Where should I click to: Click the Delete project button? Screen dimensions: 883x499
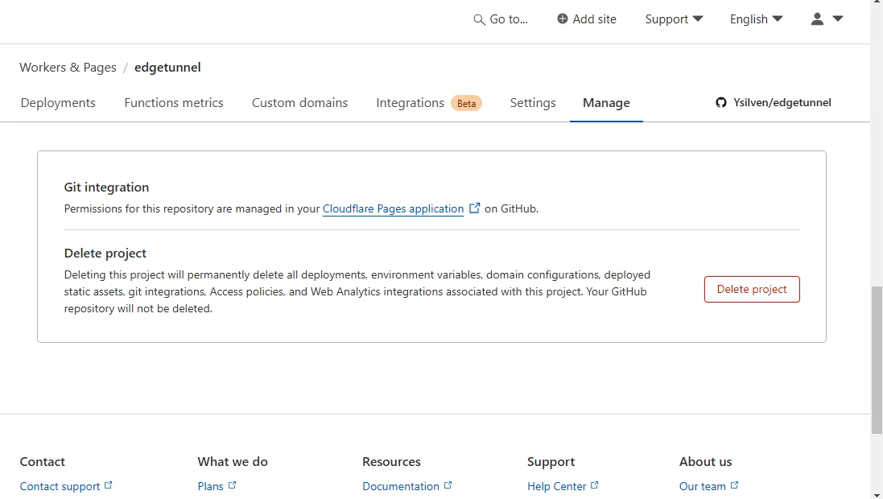coord(752,290)
